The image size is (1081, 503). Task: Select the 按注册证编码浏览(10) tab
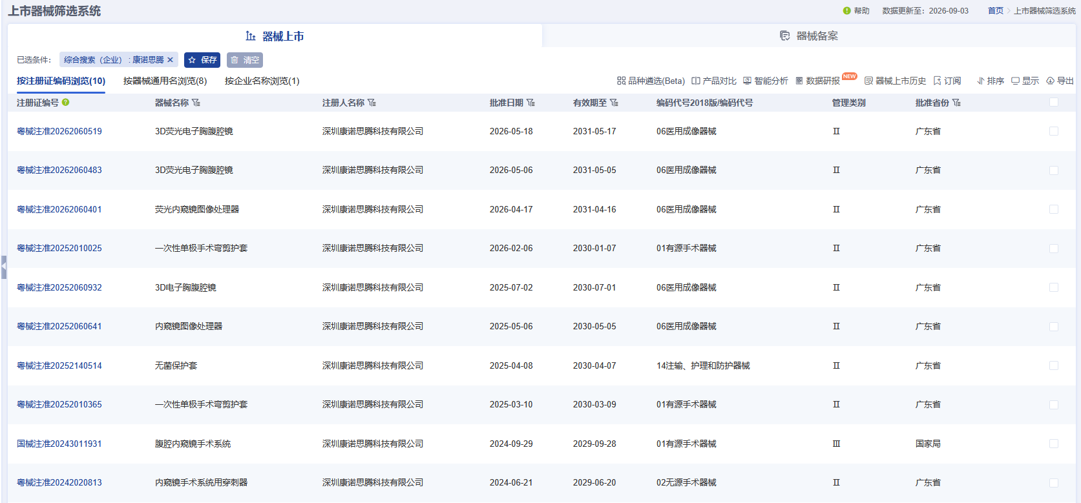pos(61,81)
